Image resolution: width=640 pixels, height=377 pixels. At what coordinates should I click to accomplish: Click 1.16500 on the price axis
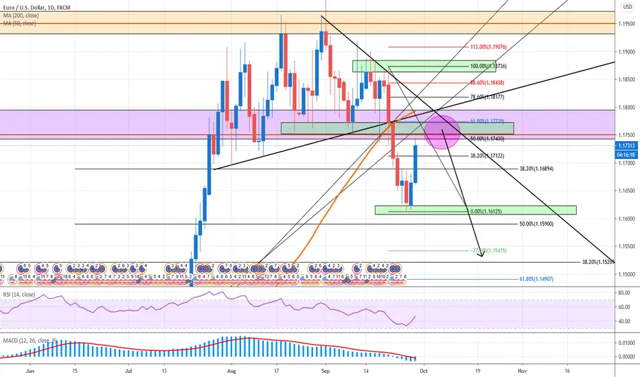(x=626, y=191)
